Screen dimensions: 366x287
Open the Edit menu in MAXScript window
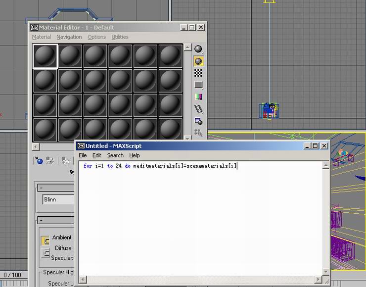coord(96,155)
